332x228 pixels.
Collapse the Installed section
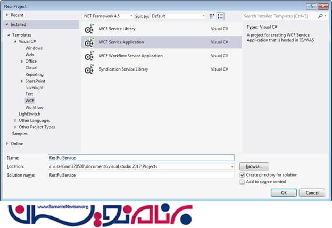pyautogui.click(x=7, y=24)
